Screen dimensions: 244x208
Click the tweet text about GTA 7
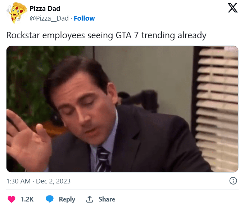[107, 35]
